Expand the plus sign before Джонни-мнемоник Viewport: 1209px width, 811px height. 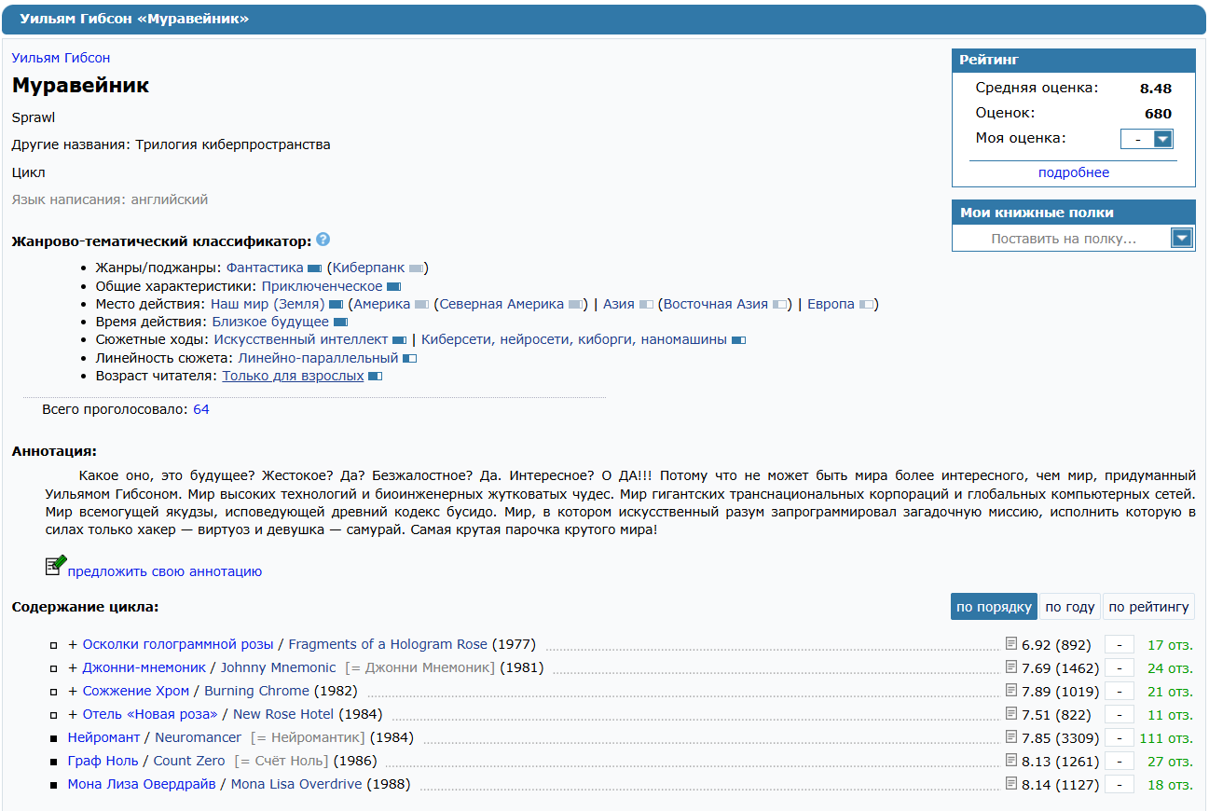[x=73, y=668]
